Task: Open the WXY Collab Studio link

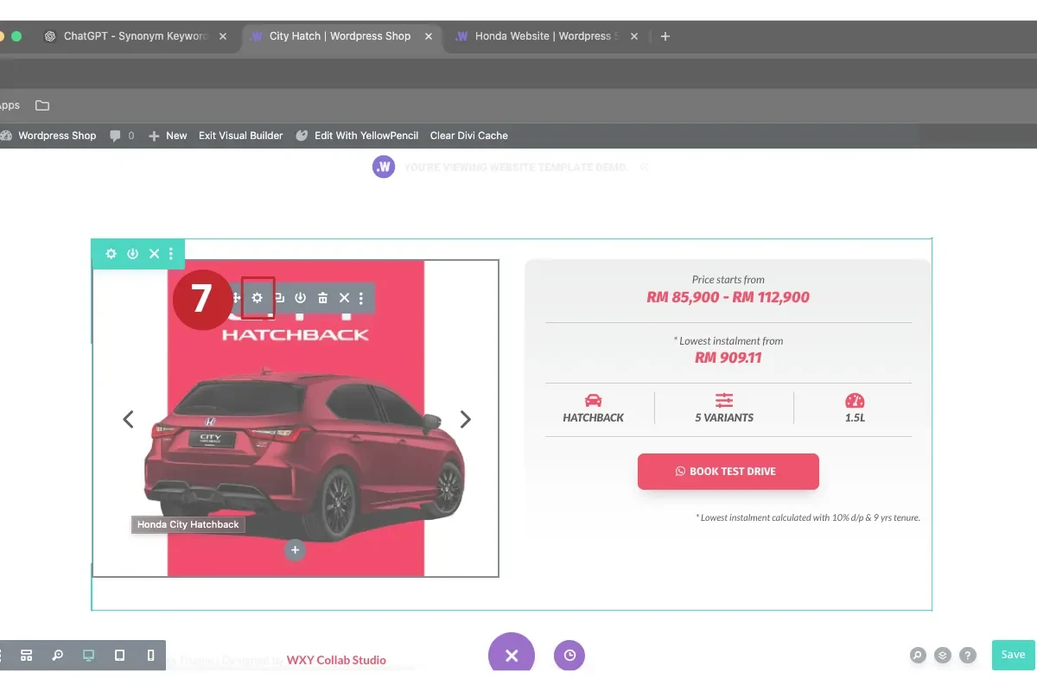Action: point(336,660)
